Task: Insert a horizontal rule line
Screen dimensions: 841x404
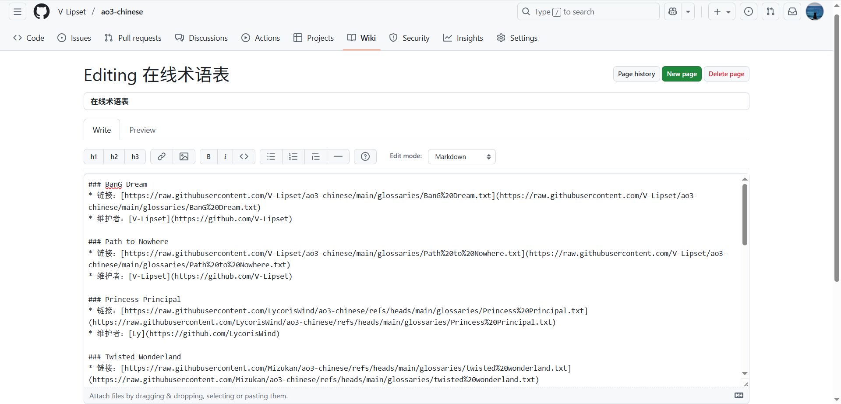Action: point(338,156)
